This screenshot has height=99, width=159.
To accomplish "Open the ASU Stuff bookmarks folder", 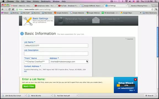I will (25, 13).
